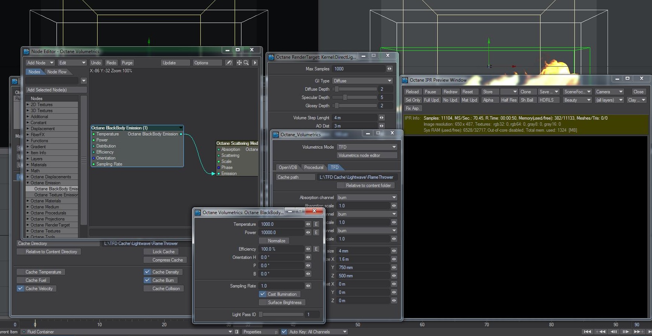Toggle the Cast Illumination checkbox
The image size is (652, 336).
(263, 294)
